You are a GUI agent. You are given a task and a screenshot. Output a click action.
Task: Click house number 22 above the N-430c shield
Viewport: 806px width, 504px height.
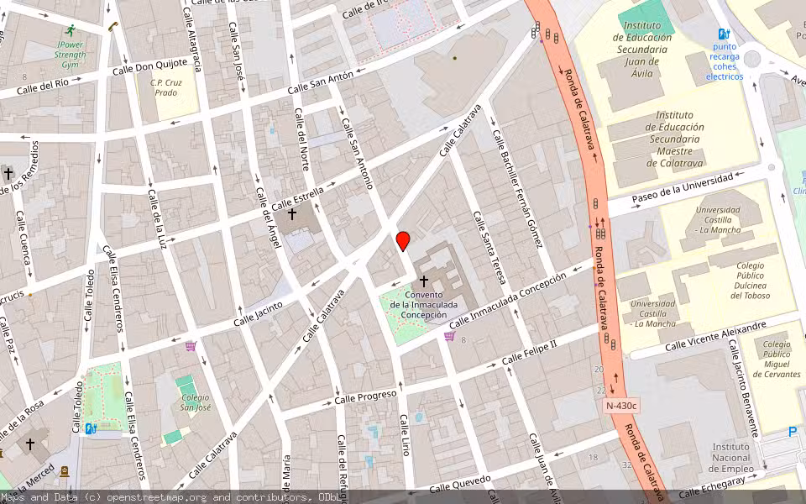click(x=601, y=391)
